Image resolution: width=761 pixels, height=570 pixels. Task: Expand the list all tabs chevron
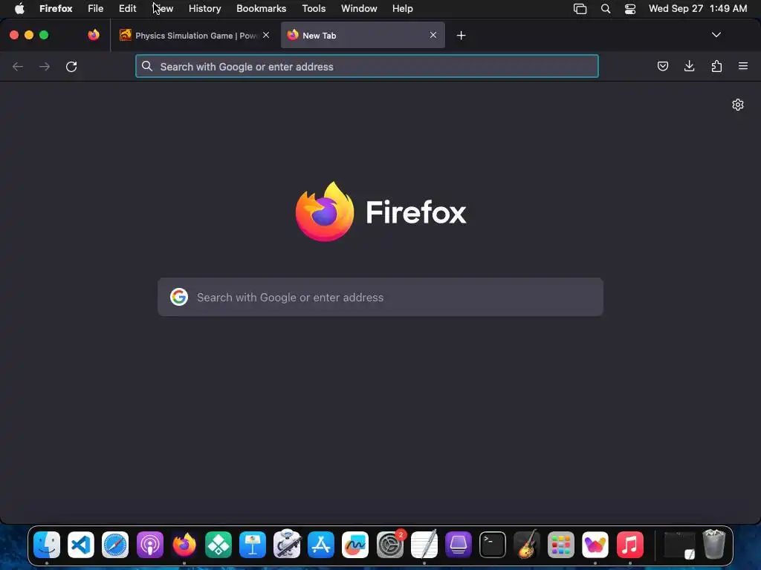point(716,35)
